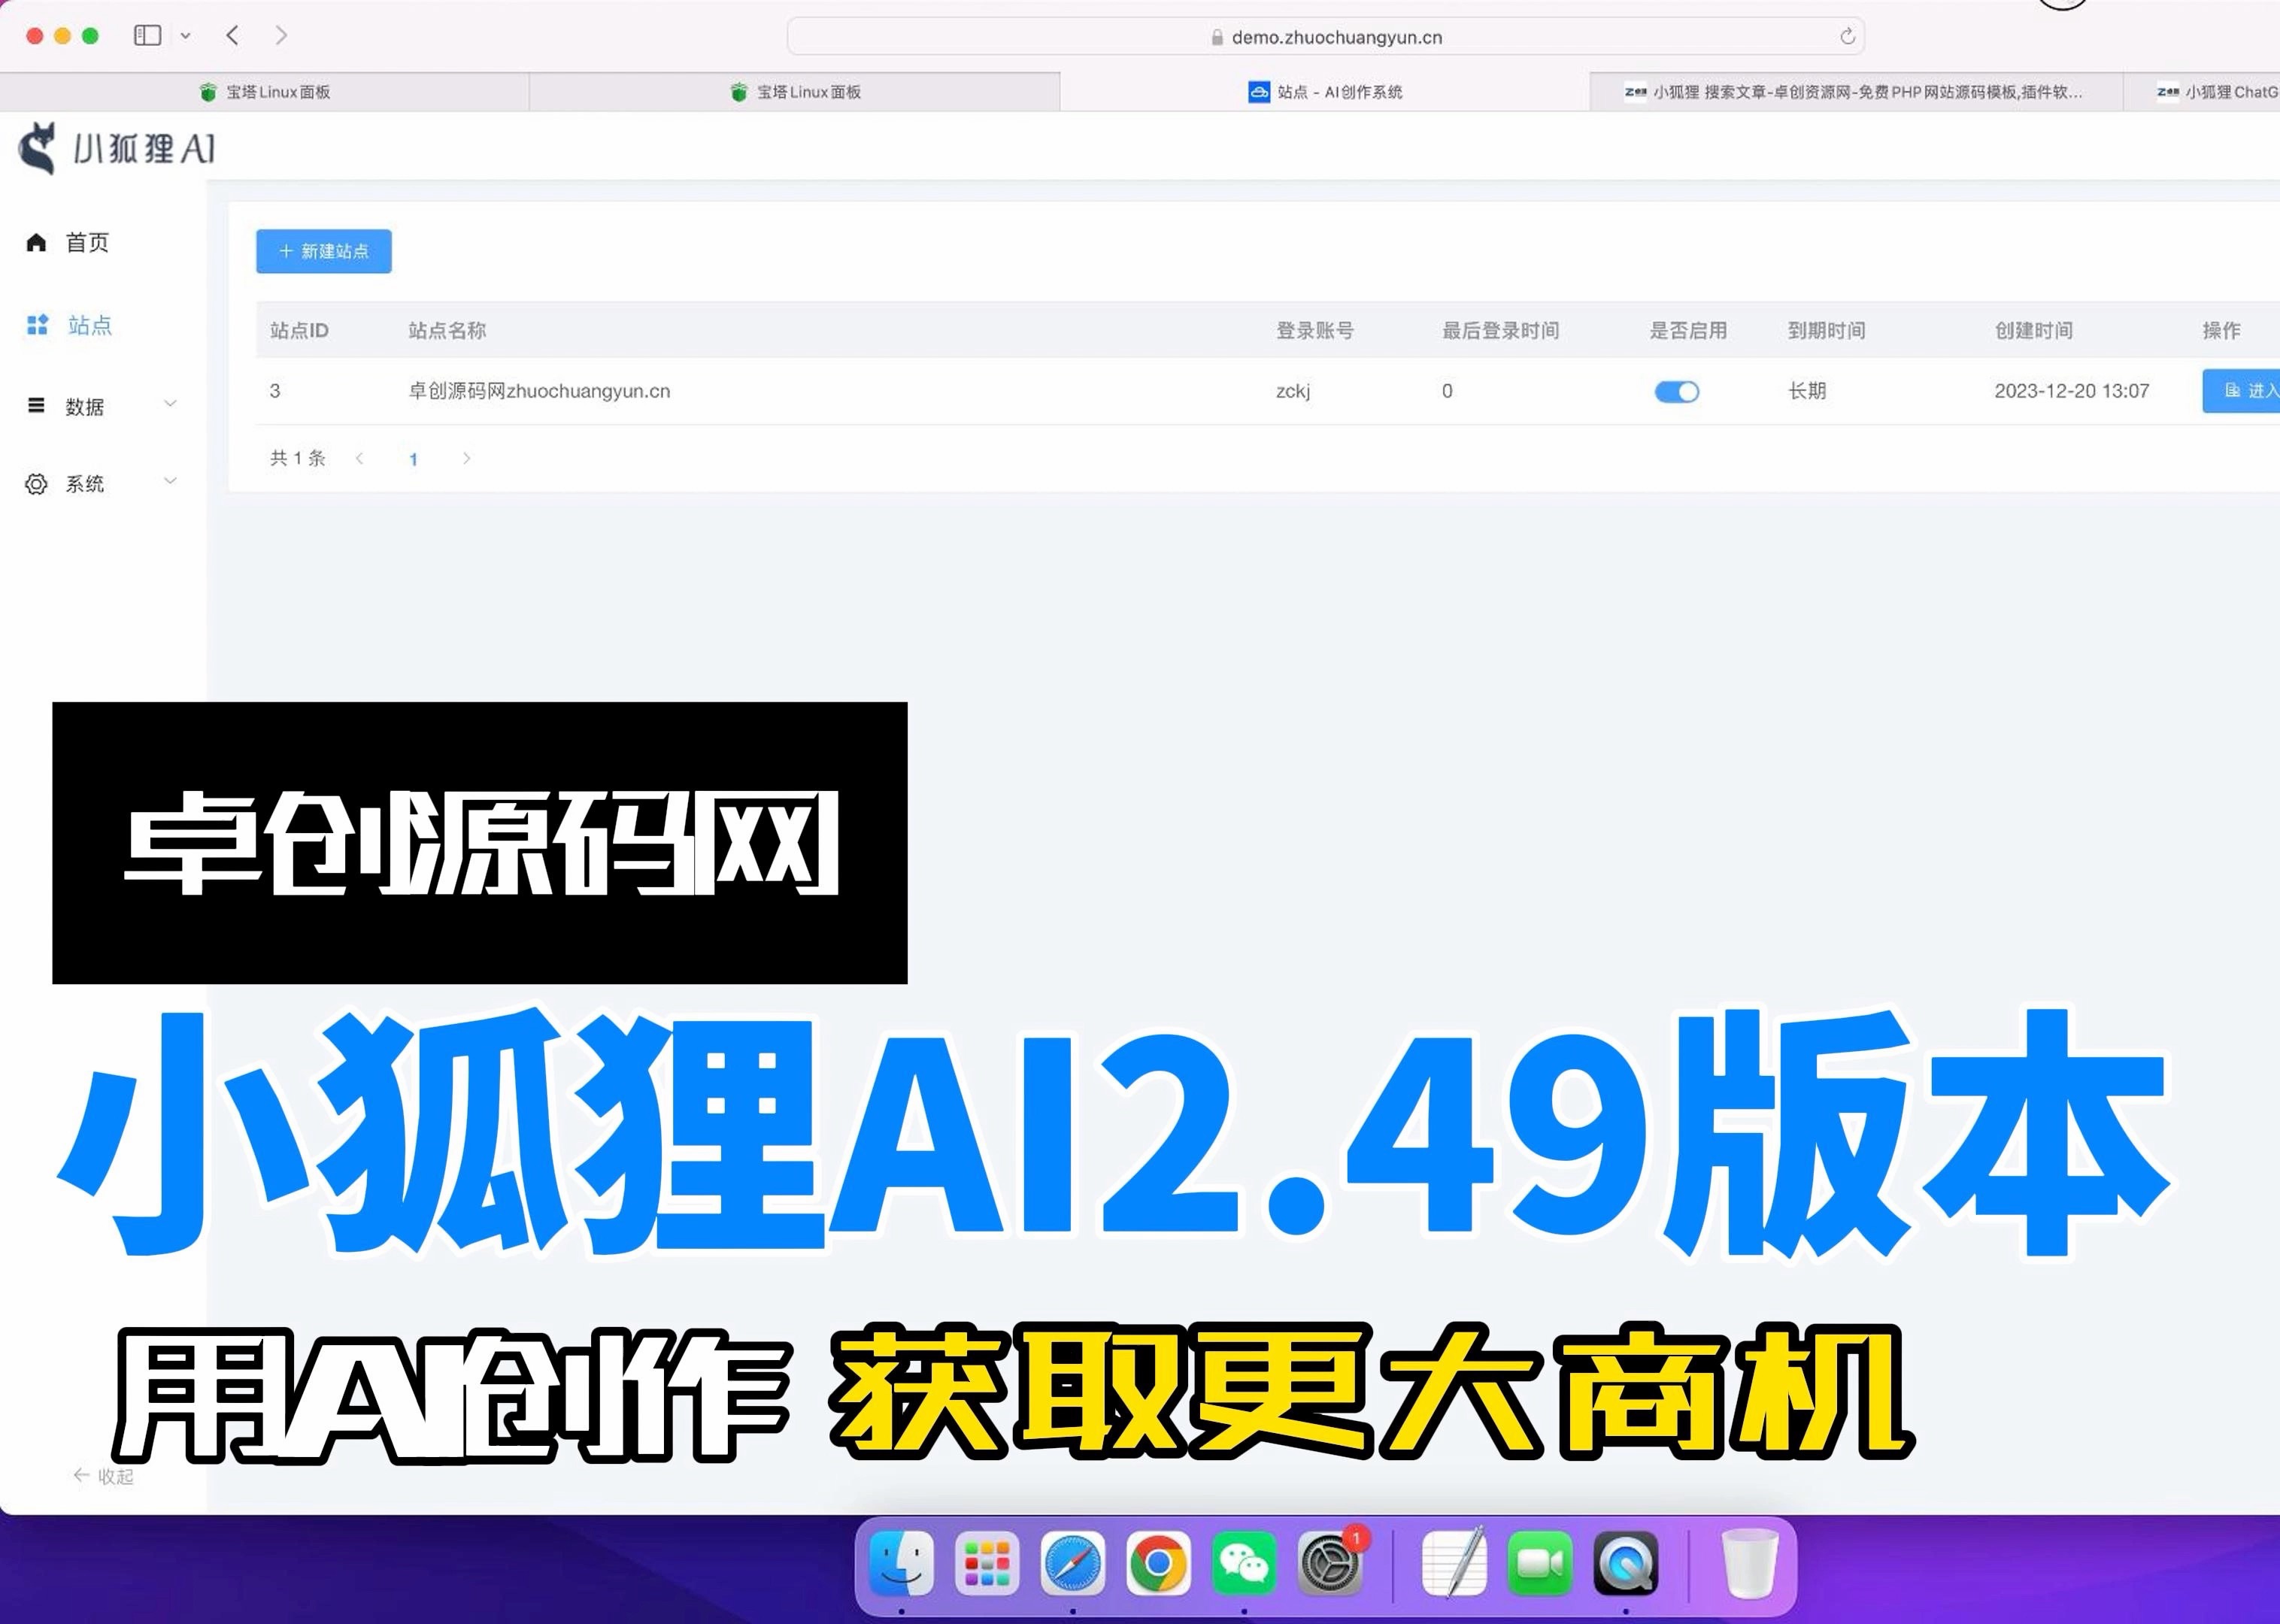Click the 长期 expiry cell
Image resolution: width=2280 pixels, height=1624 pixels.
[1807, 391]
